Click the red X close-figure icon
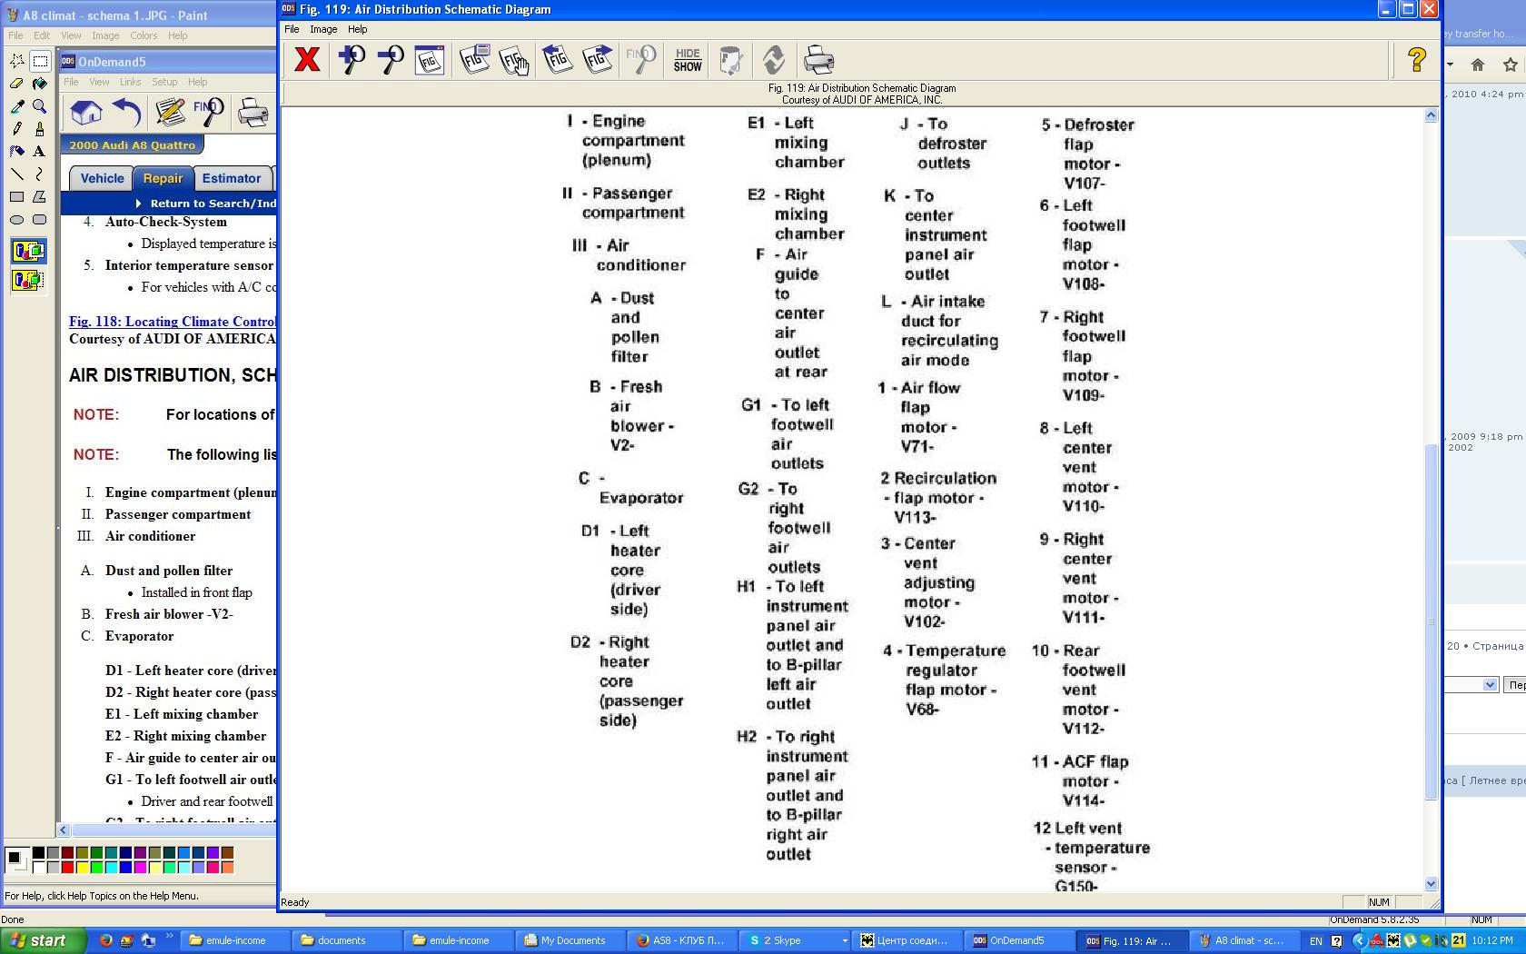 point(307,60)
